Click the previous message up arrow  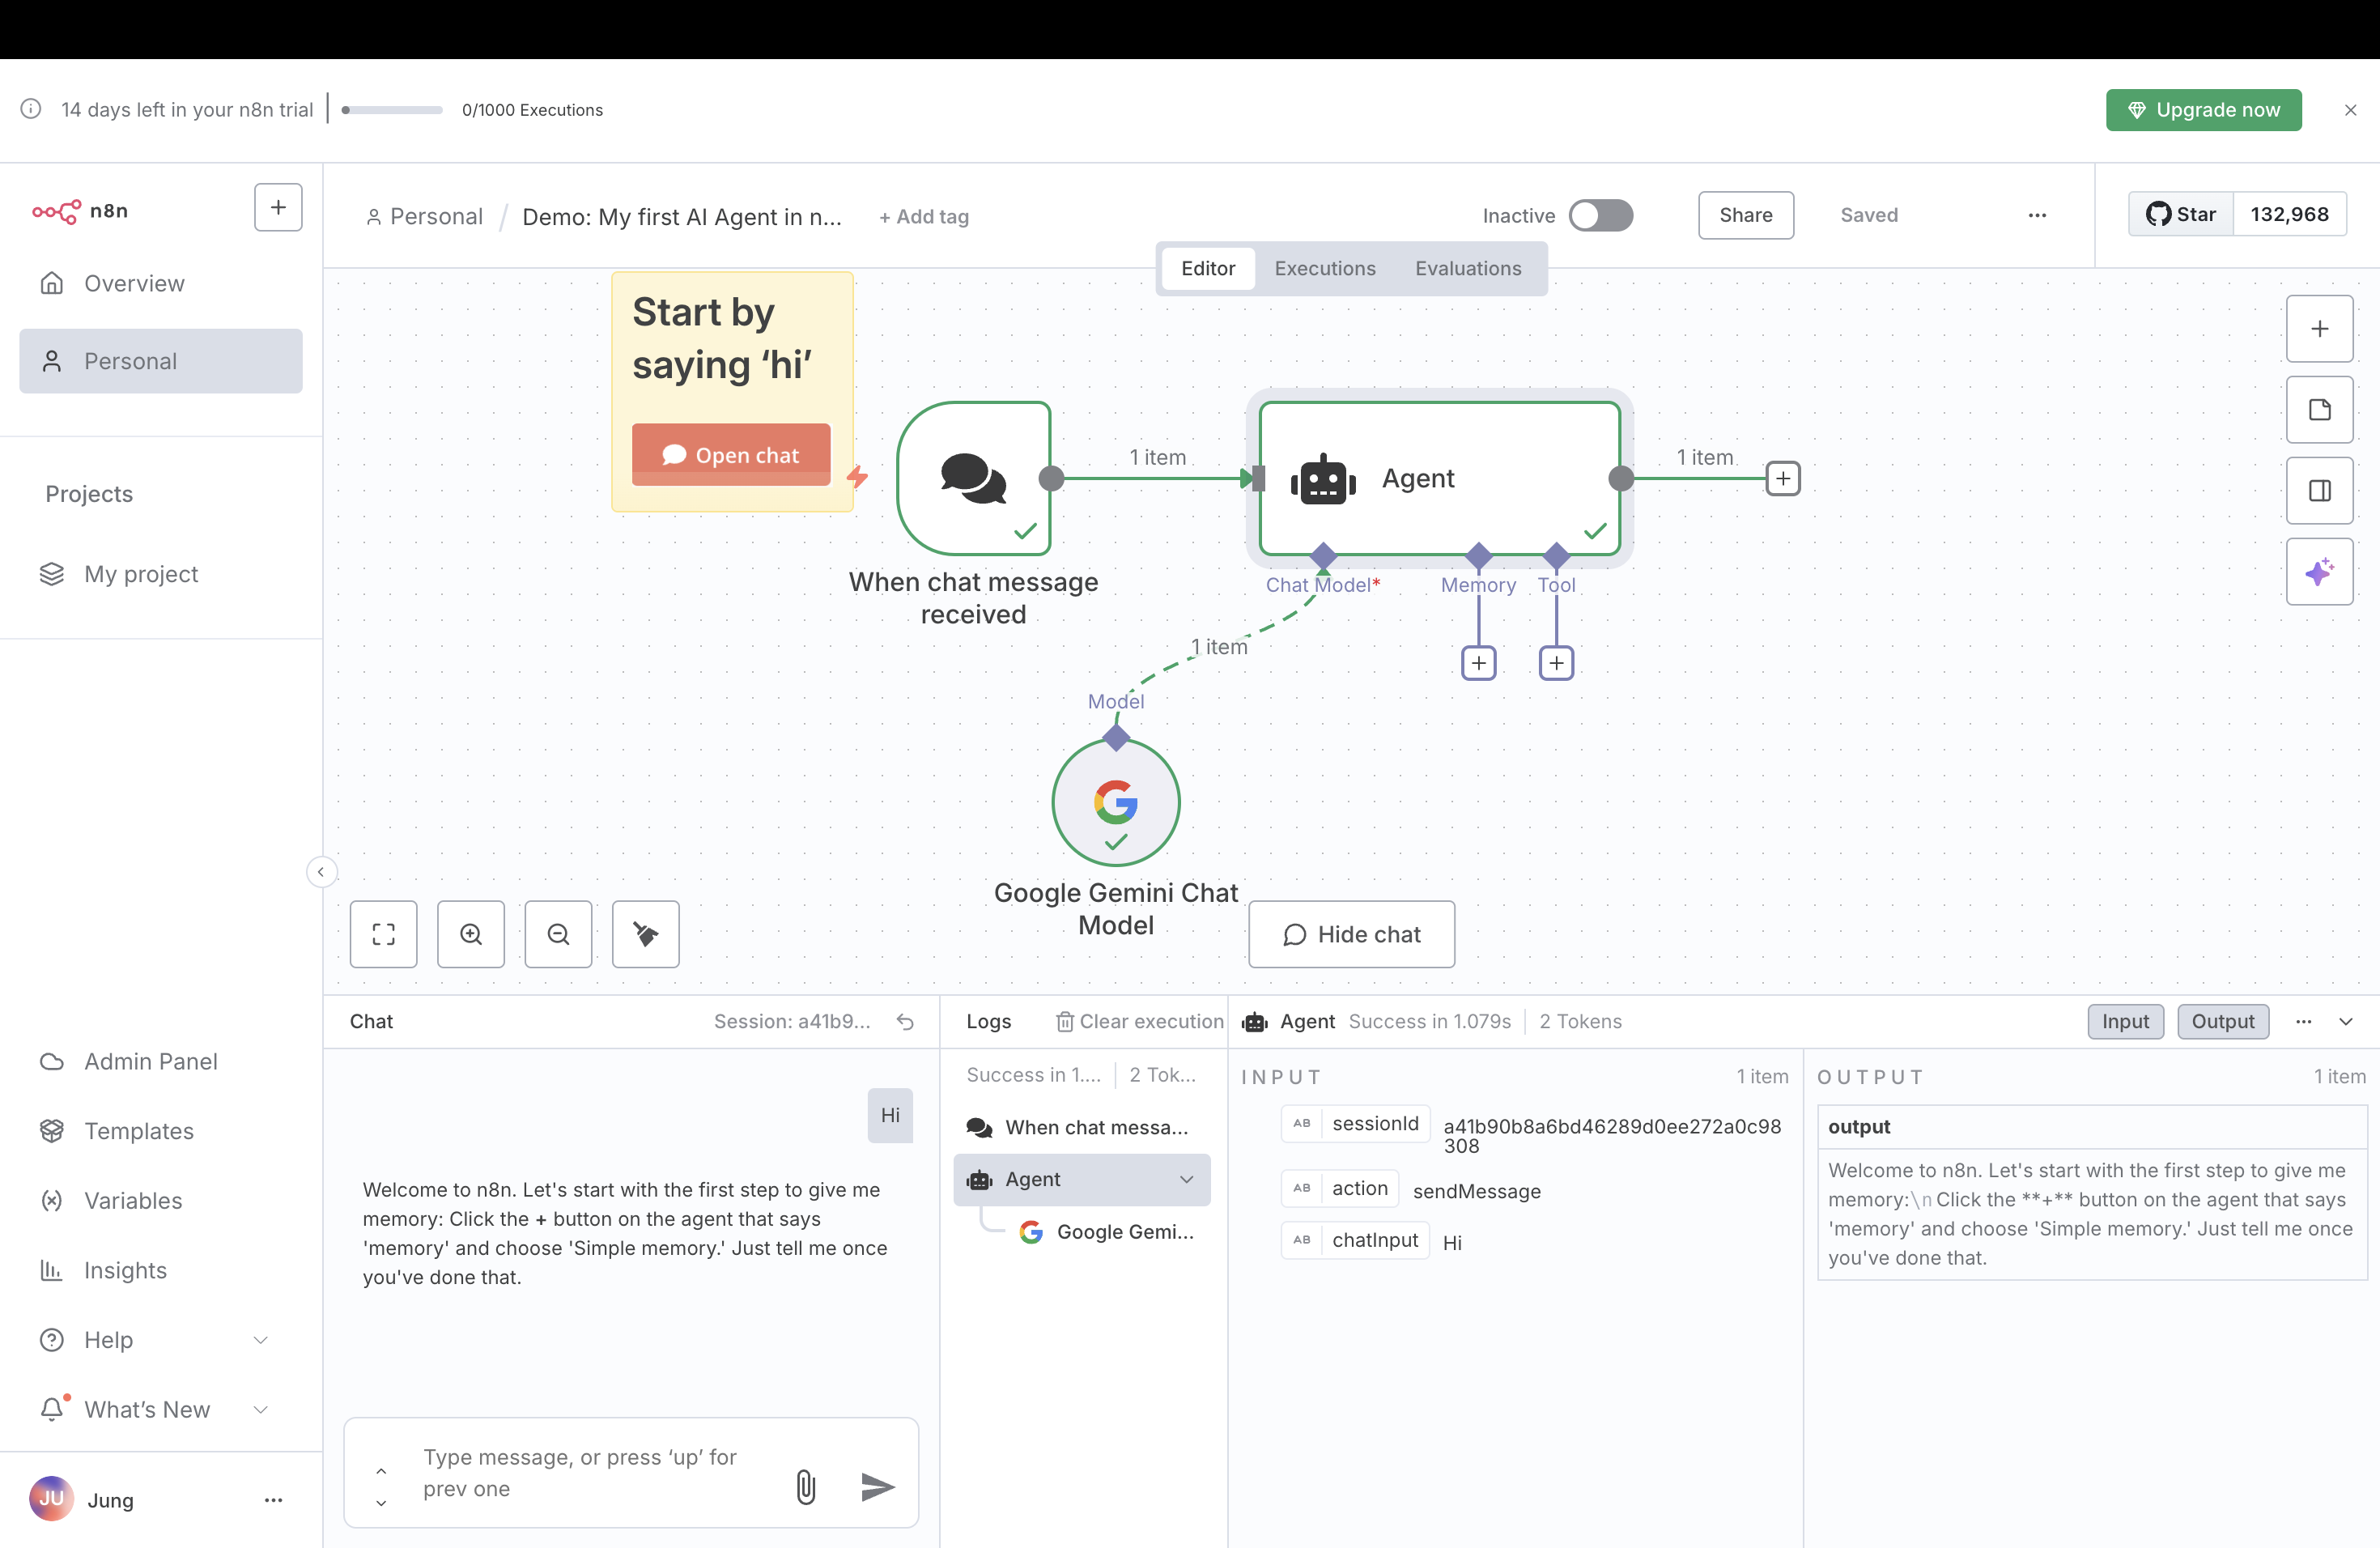(x=381, y=1471)
